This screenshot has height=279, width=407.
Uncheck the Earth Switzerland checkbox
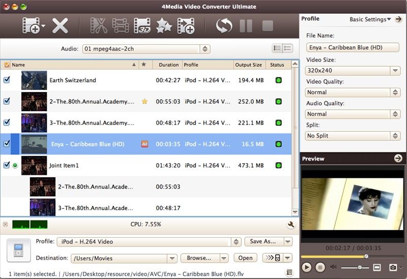[x=7, y=80]
